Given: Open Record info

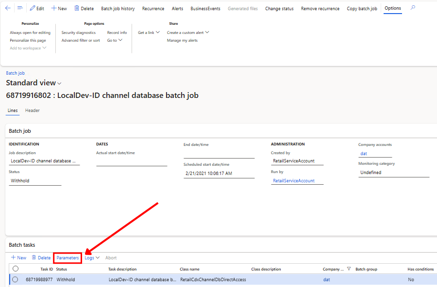Looking at the screenshot, I should click(x=117, y=32).
